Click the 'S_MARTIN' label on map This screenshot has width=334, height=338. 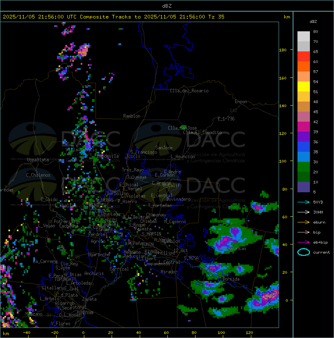tap(151, 234)
